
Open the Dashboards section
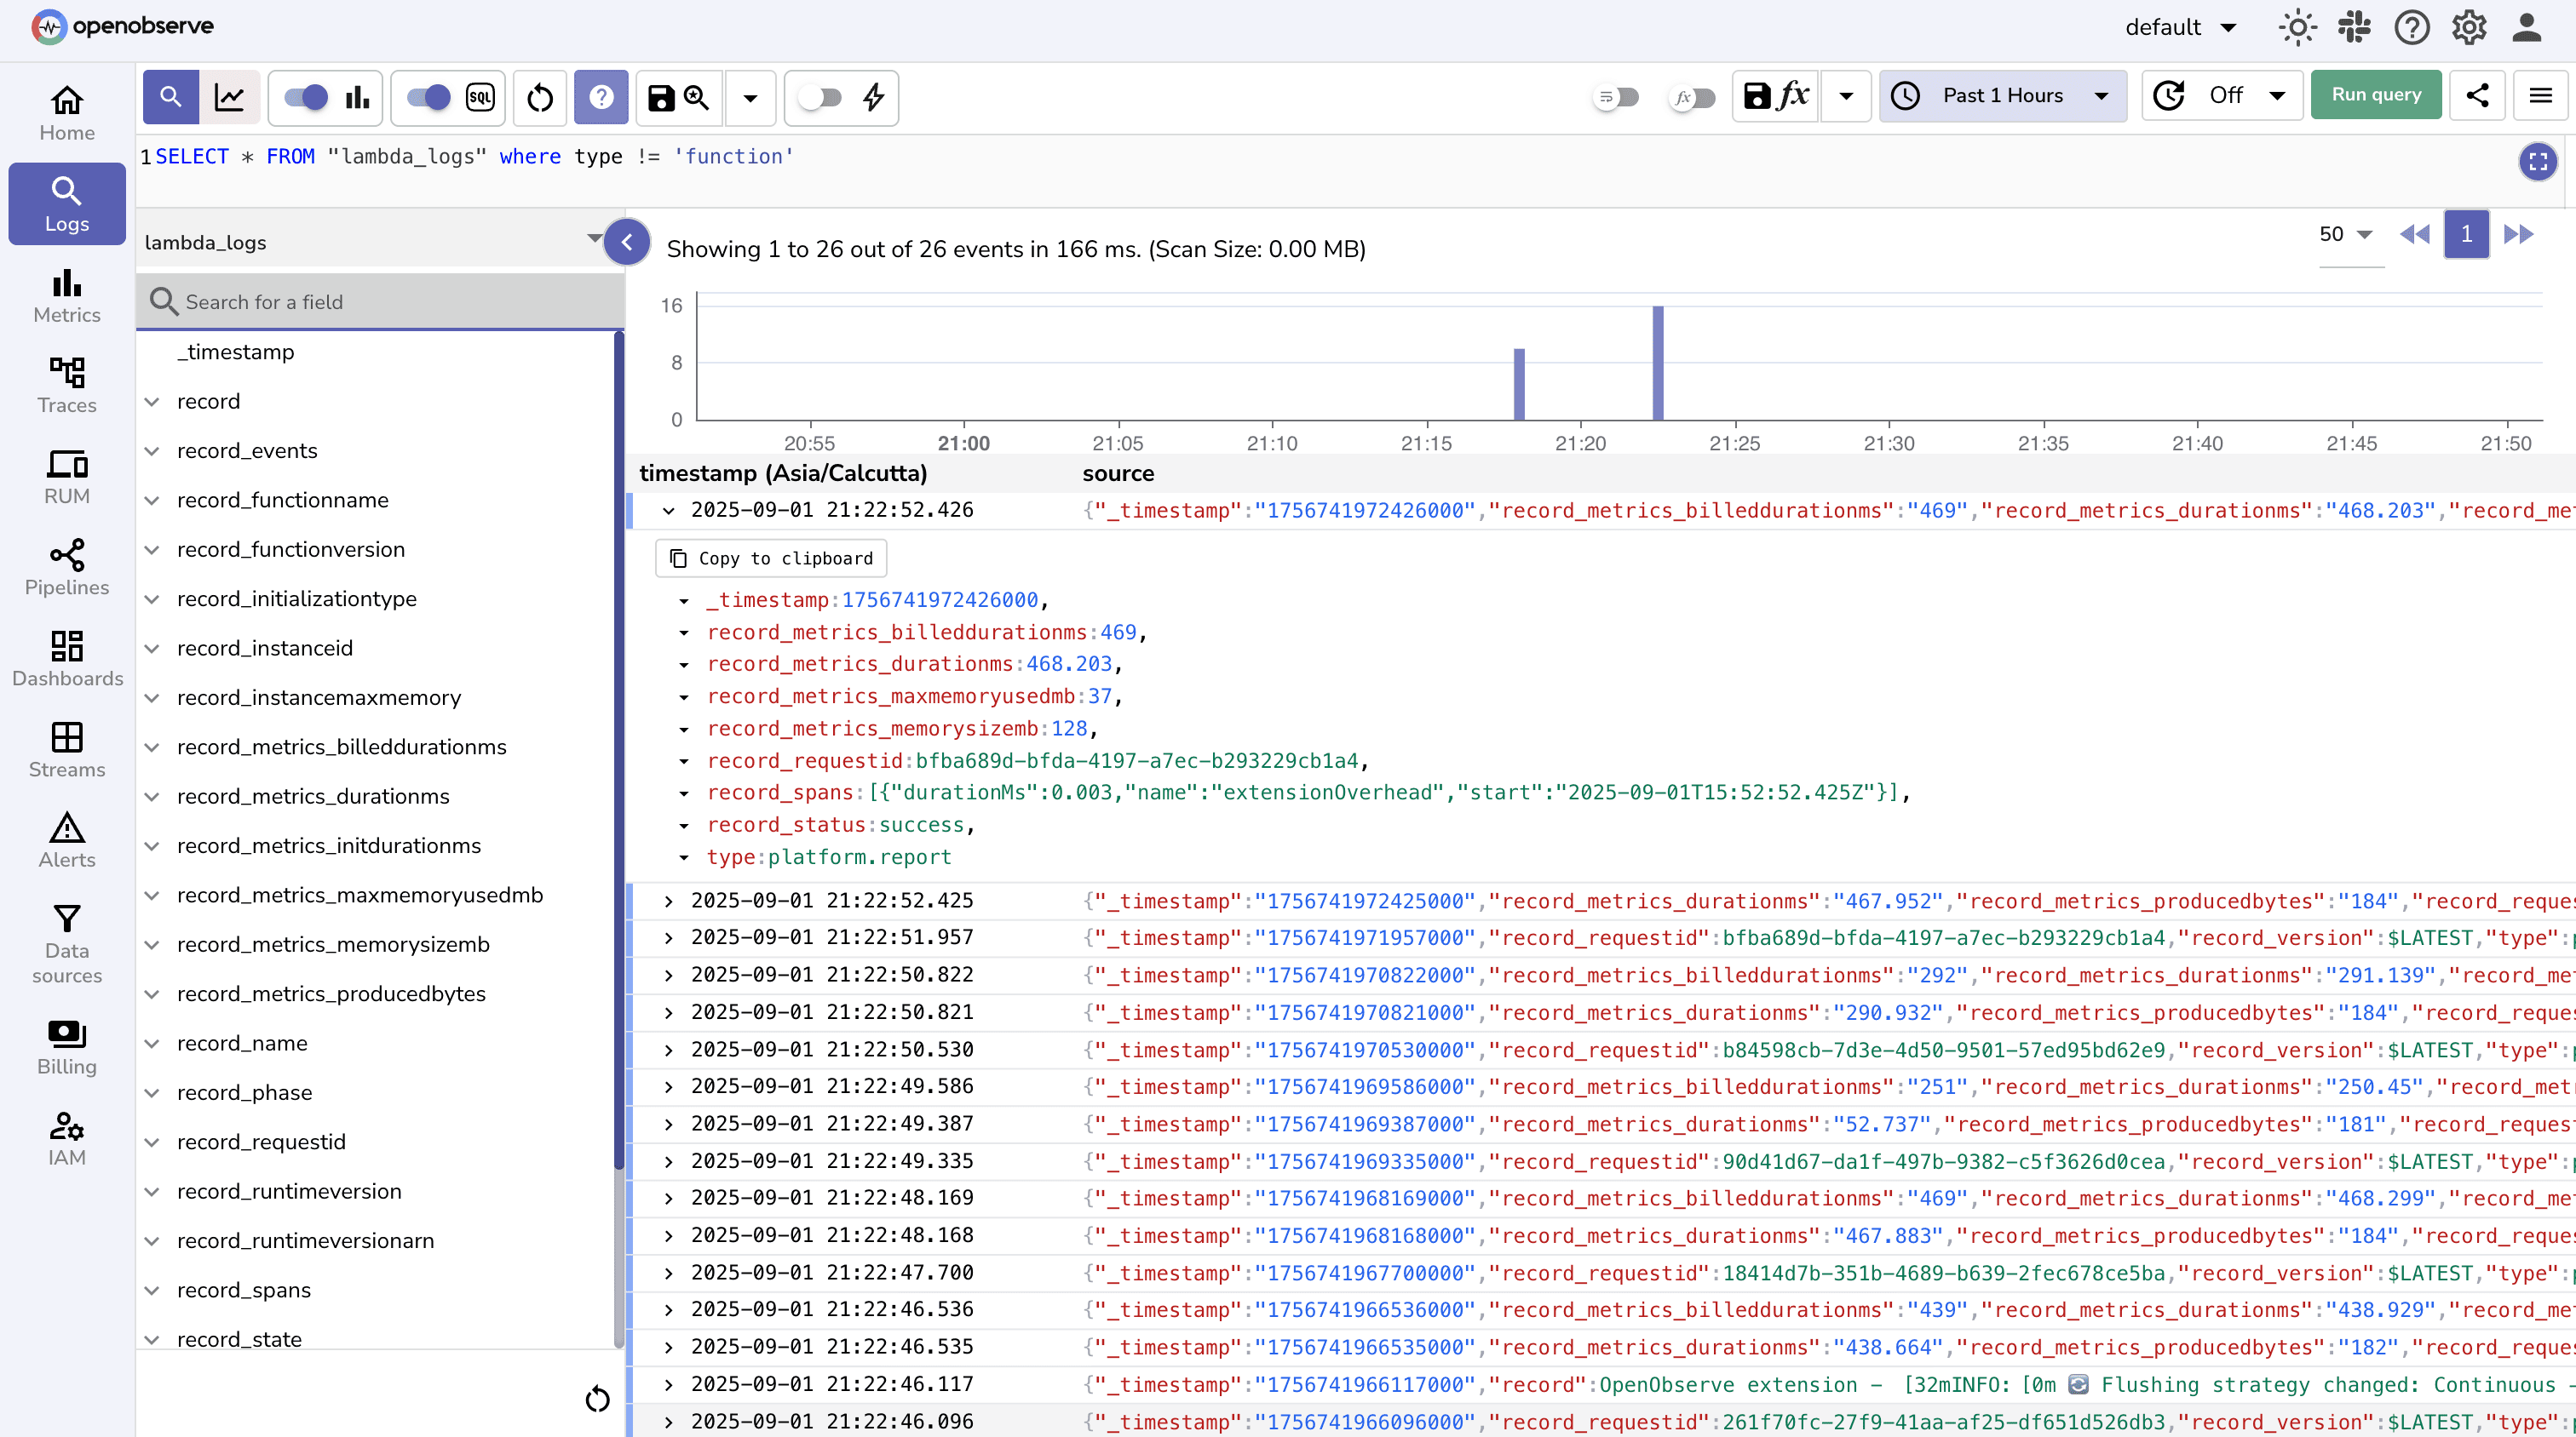point(66,657)
